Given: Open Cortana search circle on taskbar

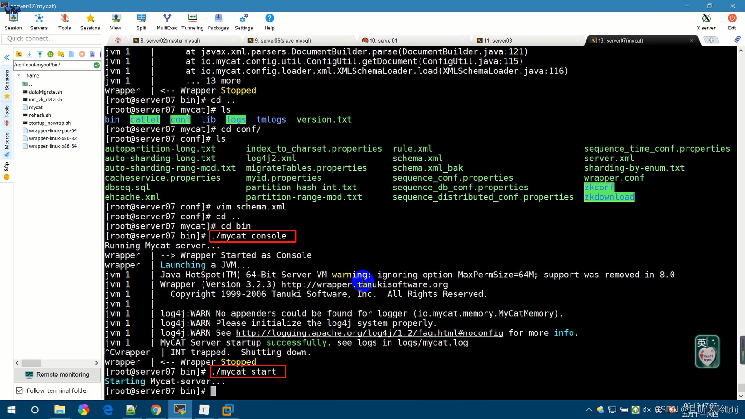Looking at the screenshot, I should (35, 410).
